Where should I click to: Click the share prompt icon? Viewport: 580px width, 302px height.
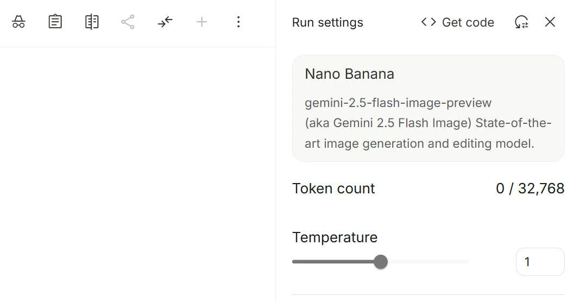point(128,22)
